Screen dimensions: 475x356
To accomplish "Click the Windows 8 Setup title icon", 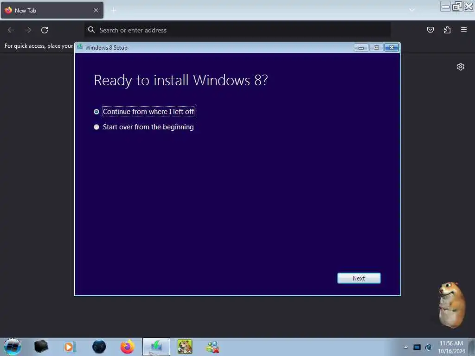I will (80, 47).
